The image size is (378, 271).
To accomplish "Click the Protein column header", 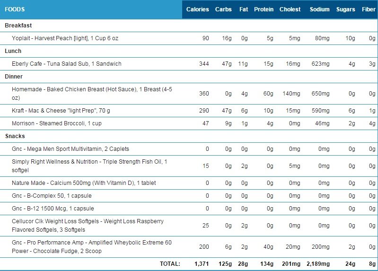I will [264, 9].
